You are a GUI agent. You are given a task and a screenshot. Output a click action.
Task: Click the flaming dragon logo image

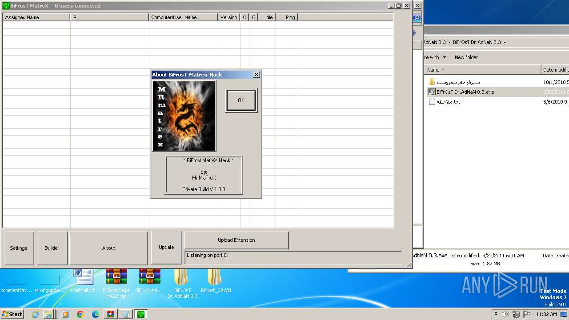[184, 116]
